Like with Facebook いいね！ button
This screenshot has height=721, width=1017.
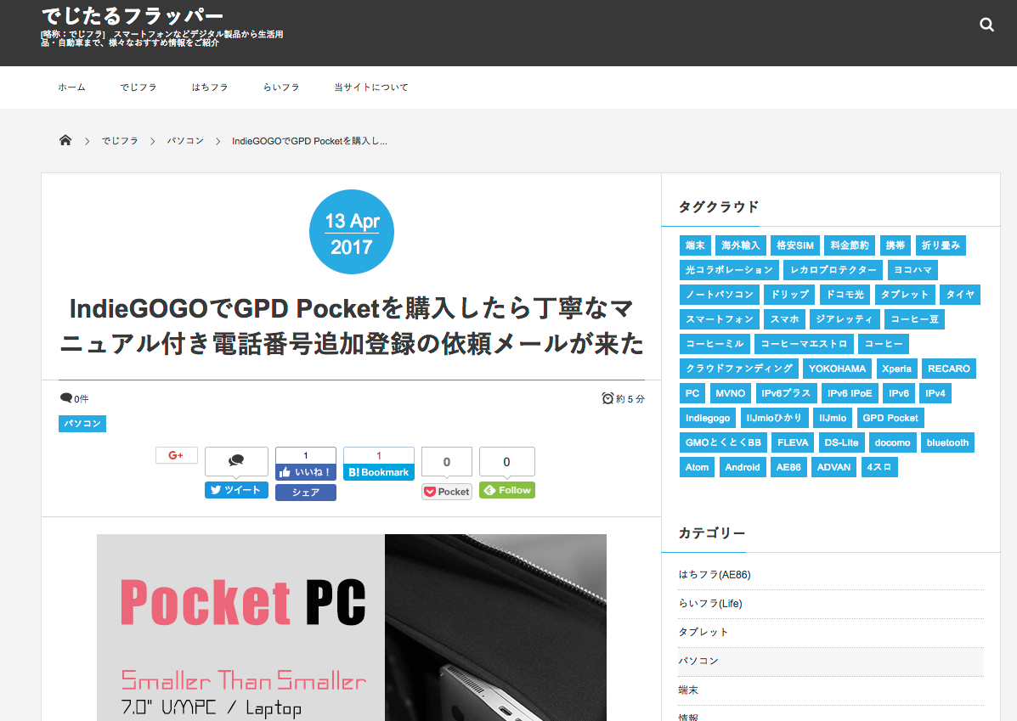pyautogui.click(x=306, y=472)
